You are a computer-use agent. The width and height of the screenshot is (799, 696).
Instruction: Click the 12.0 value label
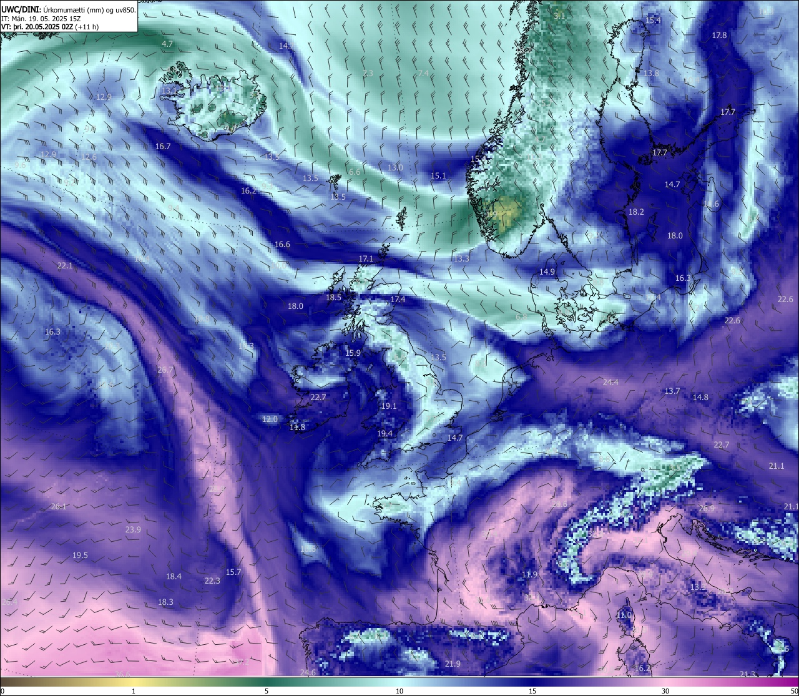[270, 419]
